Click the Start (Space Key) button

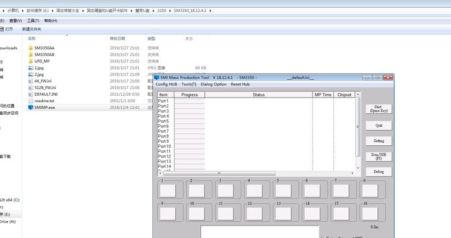(379, 109)
